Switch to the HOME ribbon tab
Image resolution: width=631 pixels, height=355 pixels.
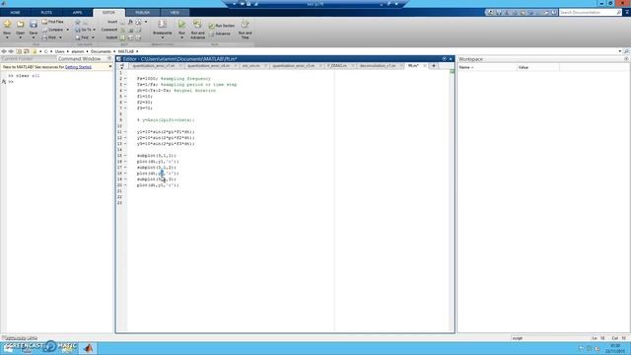pos(16,13)
